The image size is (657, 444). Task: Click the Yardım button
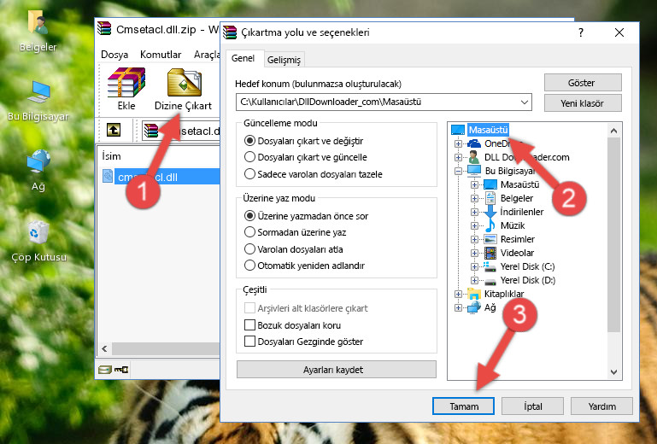tap(601, 406)
